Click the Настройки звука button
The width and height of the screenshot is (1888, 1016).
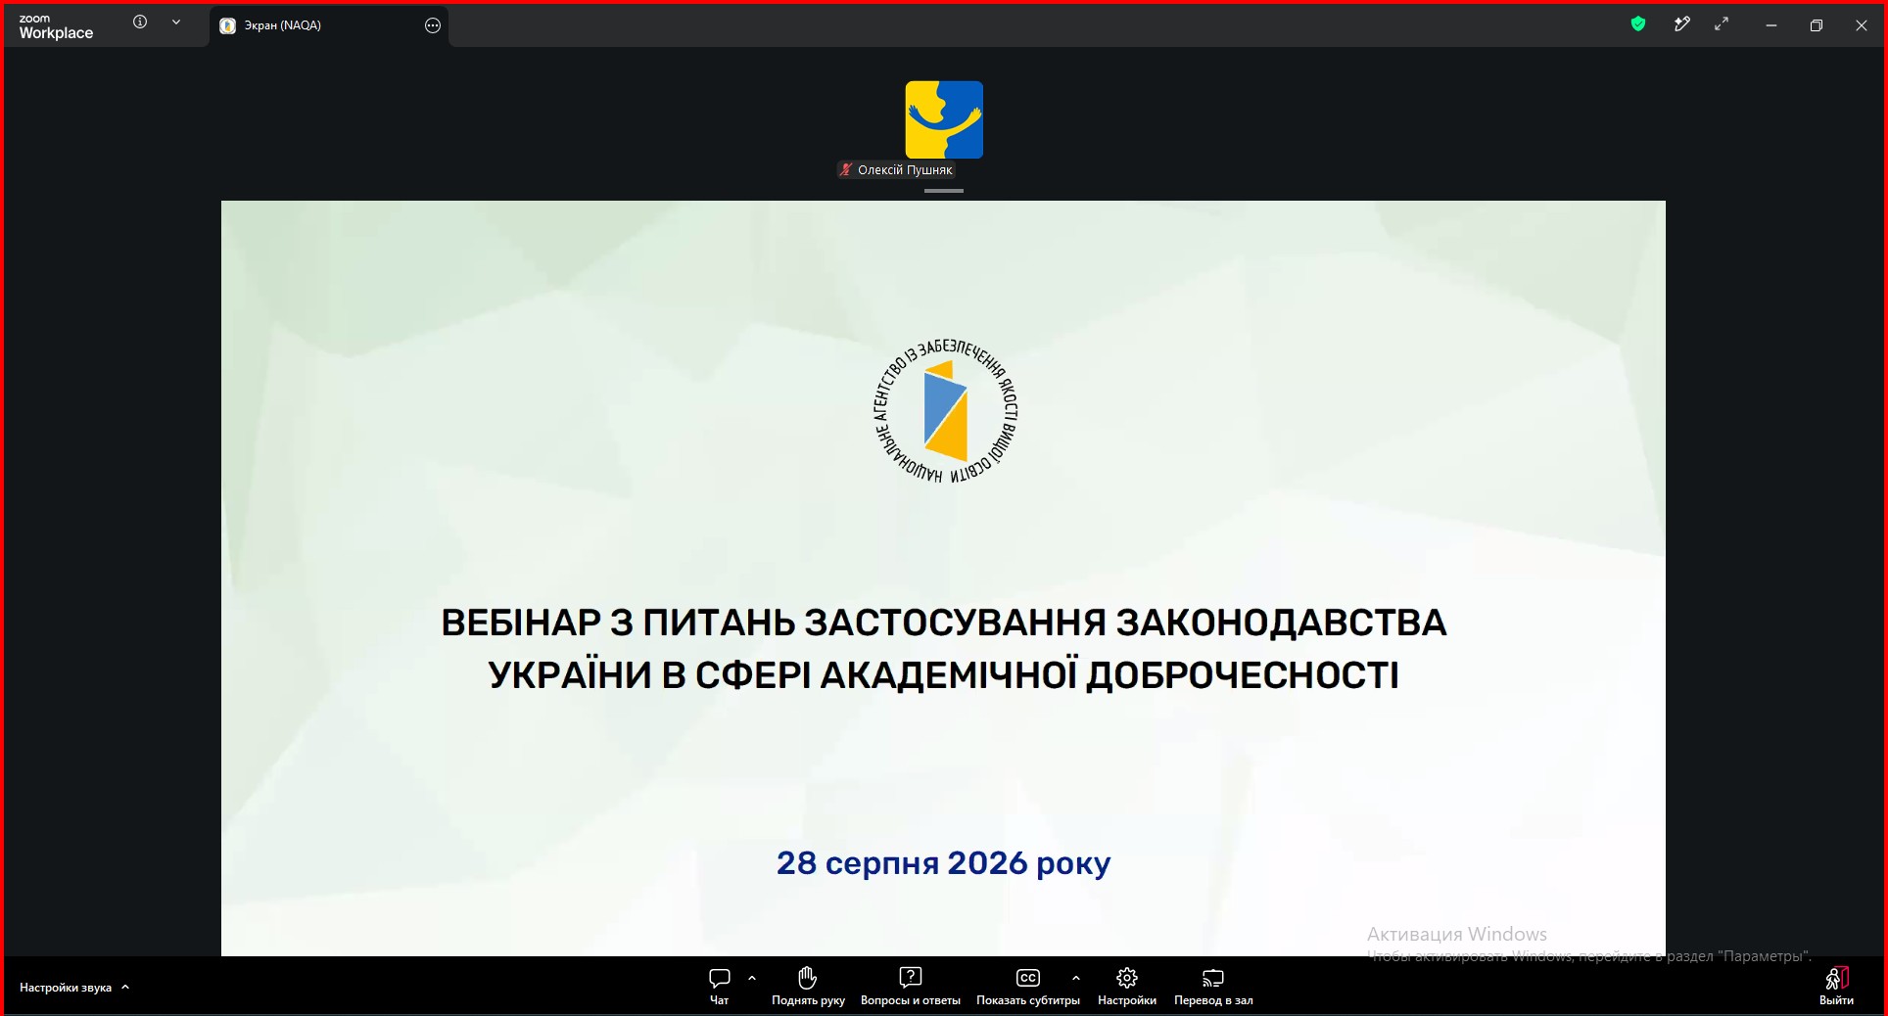click(66, 988)
